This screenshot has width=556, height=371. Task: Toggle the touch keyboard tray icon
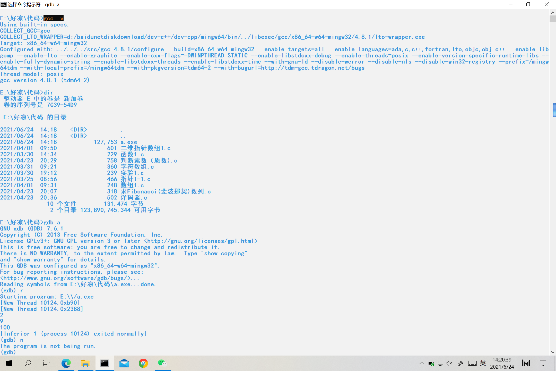[472, 363]
